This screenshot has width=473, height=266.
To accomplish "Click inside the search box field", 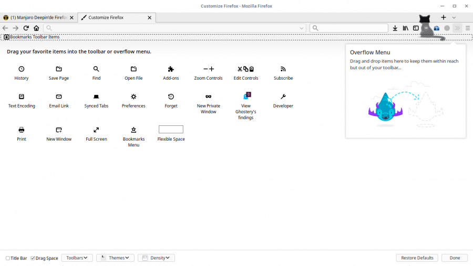I will coord(349,28).
